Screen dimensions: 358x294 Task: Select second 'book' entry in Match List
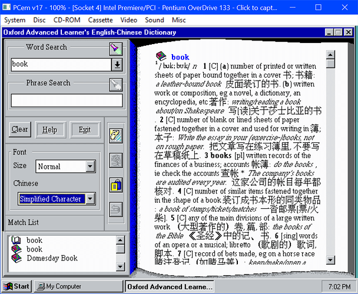point(34,249)
